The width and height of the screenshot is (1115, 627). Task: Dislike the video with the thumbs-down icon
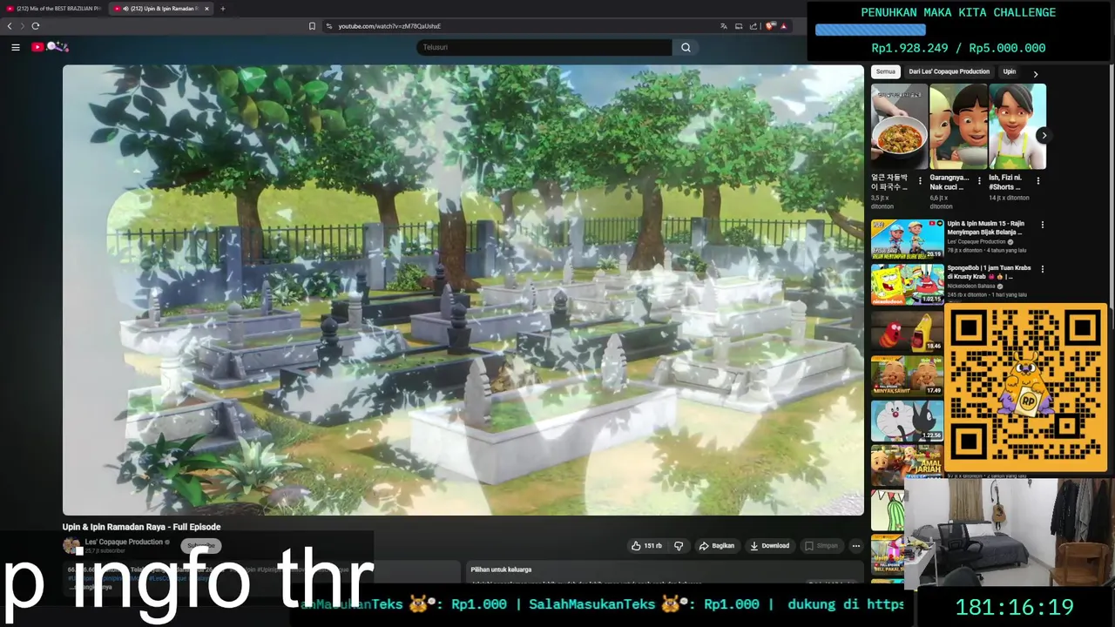(679, 546)
